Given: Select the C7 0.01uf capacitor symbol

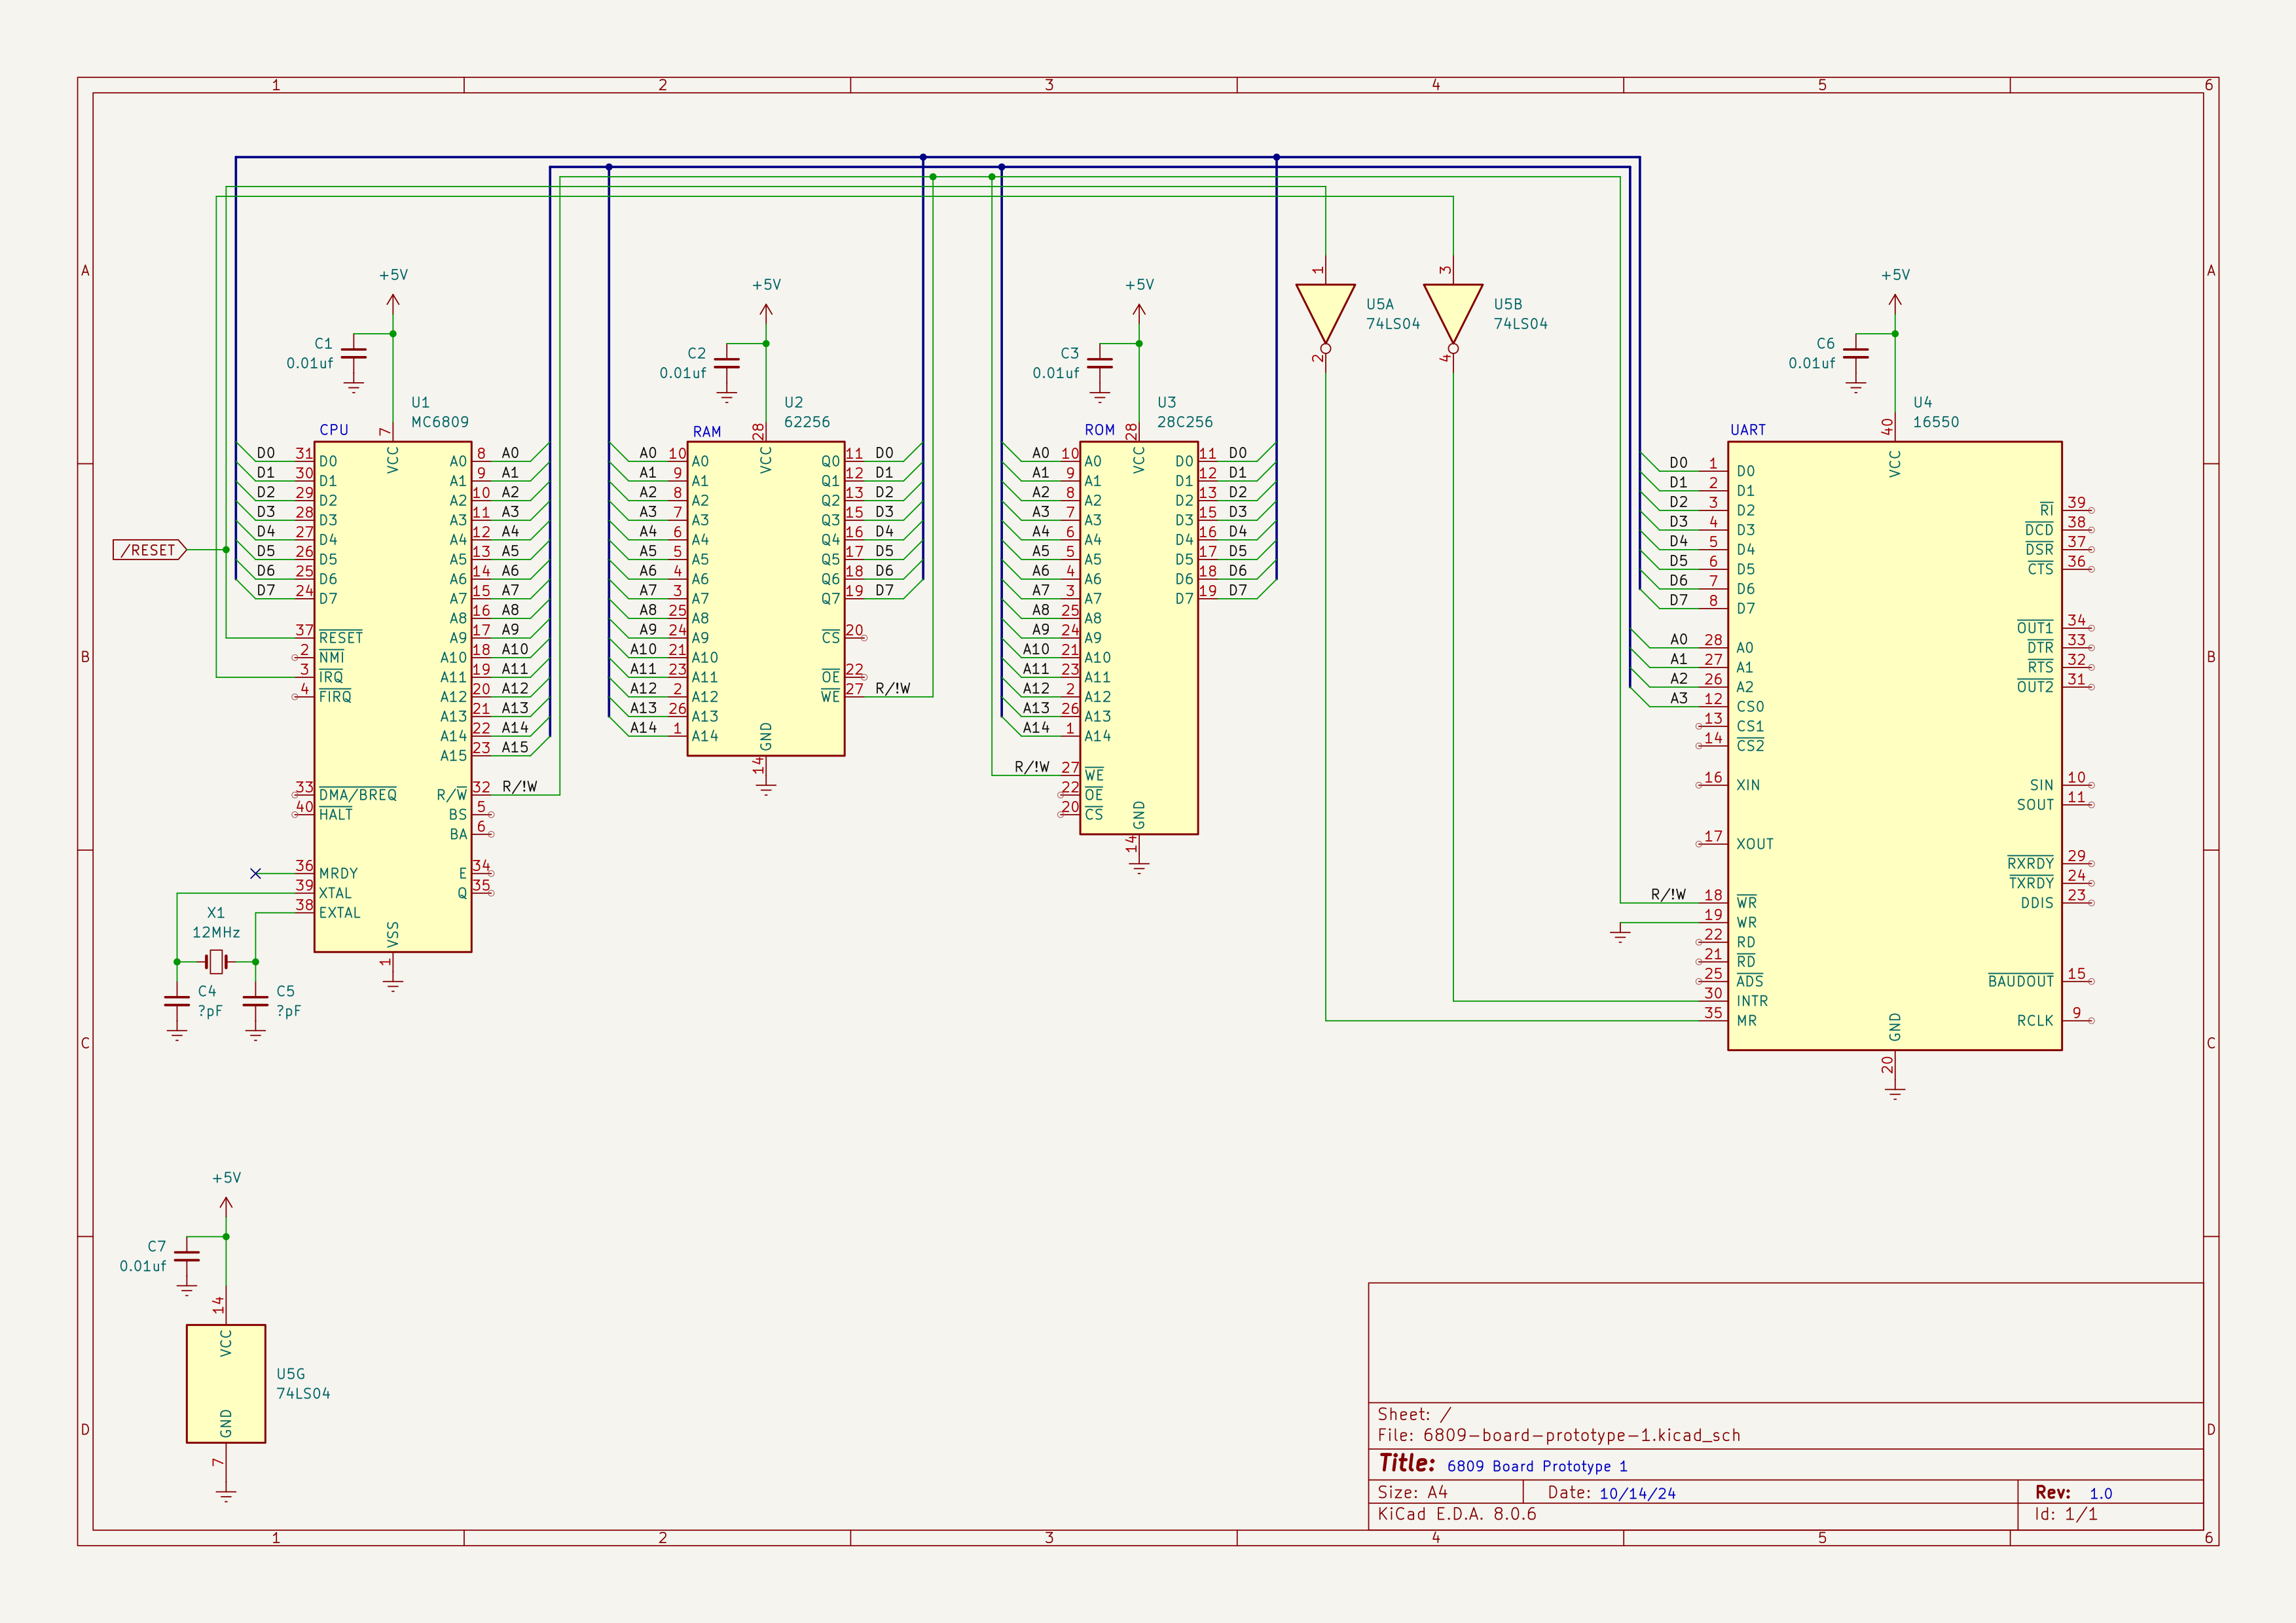Looking at the screenshot, I should 187,1257.
